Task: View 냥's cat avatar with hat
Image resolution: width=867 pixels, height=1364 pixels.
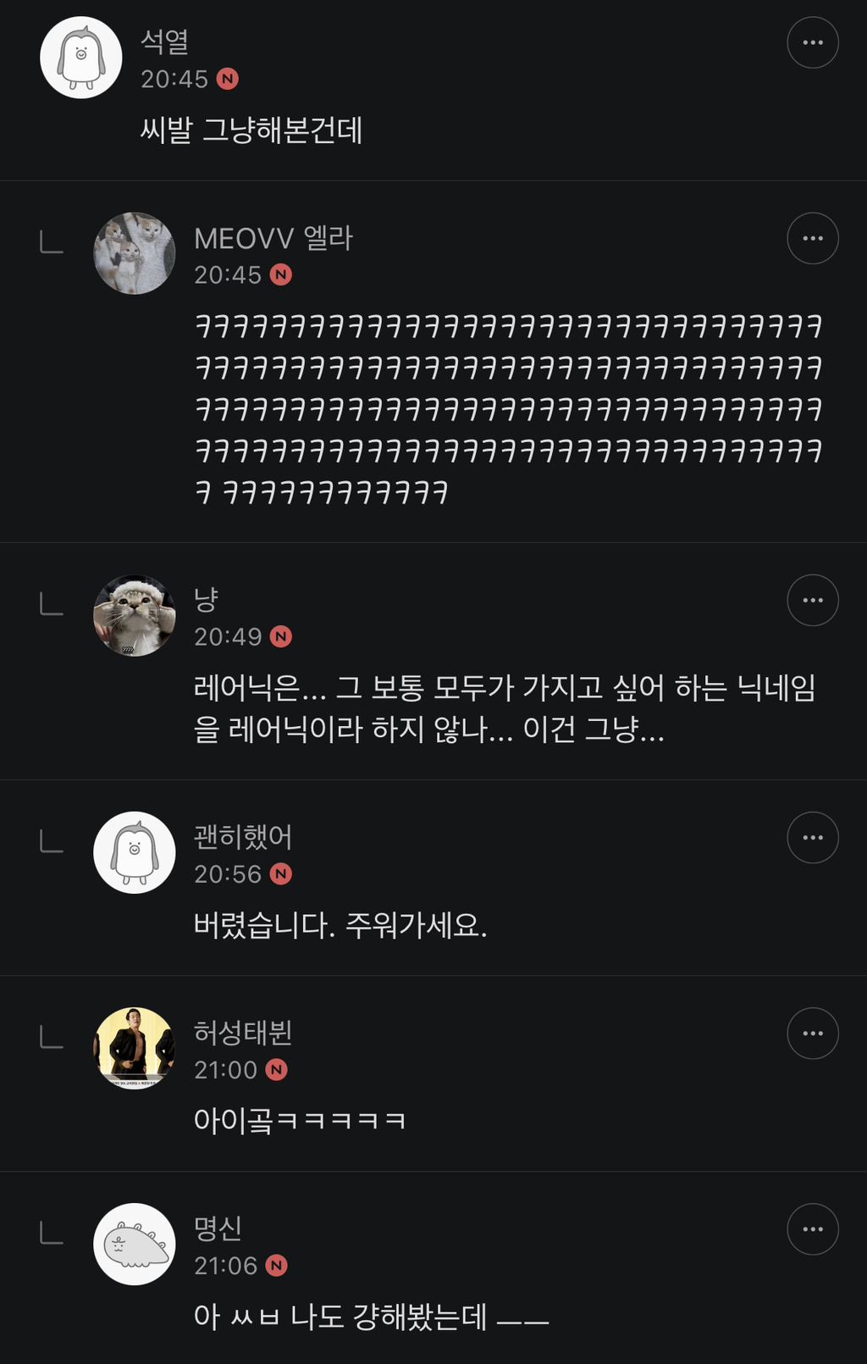Action: click(134, 616)
